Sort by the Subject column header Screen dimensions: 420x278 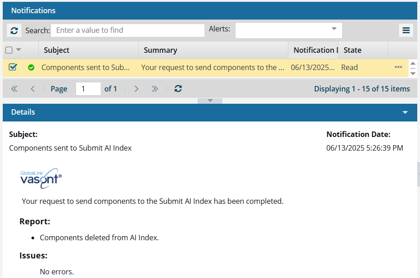click(56, 50)
